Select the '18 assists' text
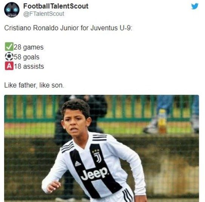This screenshot has width=205, height=202. 29,66
